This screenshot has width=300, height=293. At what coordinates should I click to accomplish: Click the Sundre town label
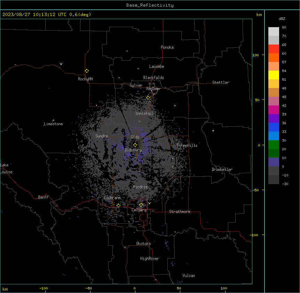(x=102, y=136)
